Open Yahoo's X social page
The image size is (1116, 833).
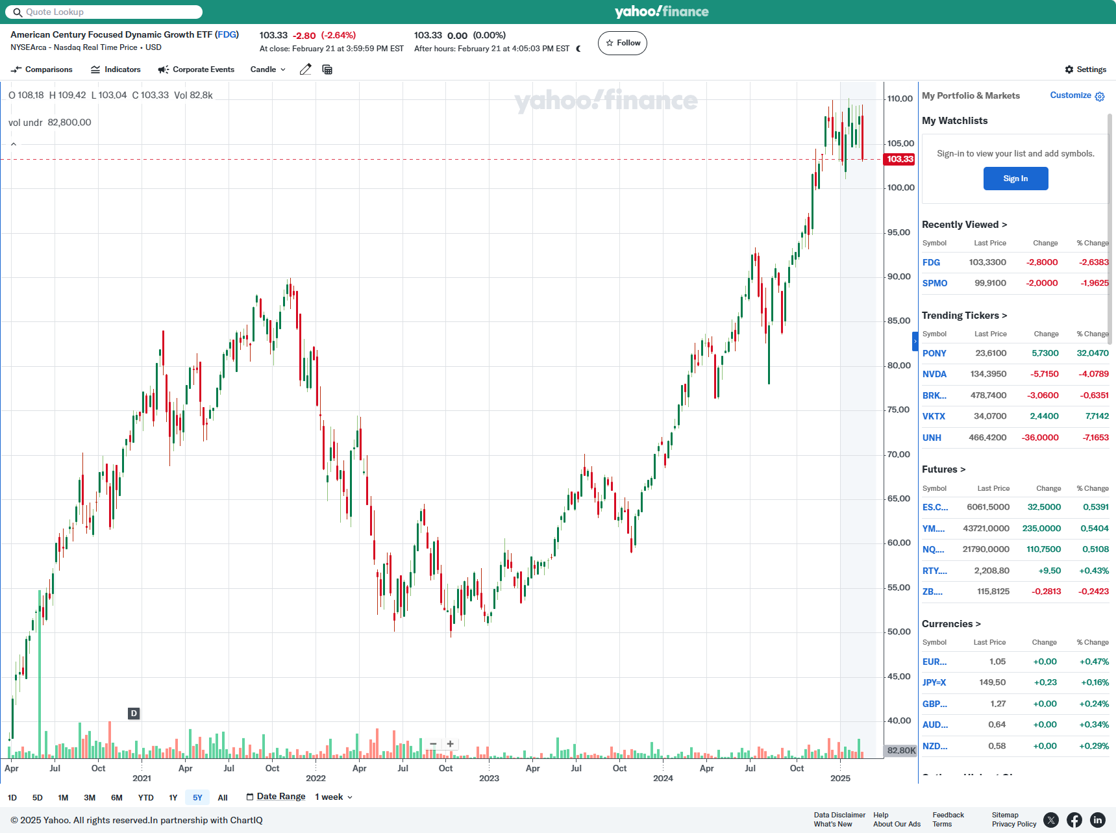pos(1050,820)
